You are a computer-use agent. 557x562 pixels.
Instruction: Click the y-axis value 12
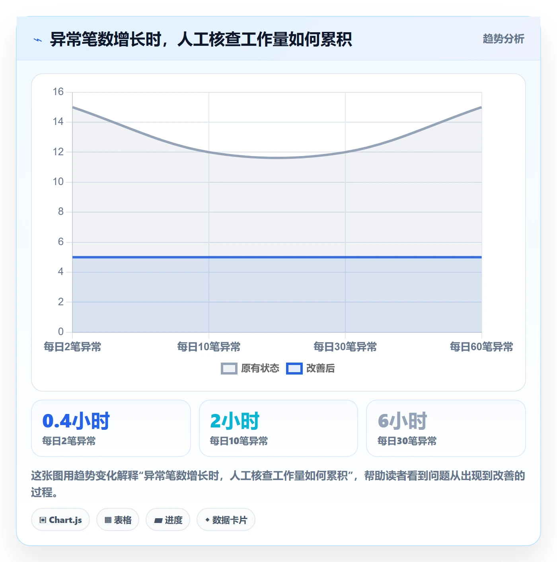tap(58, 152)
